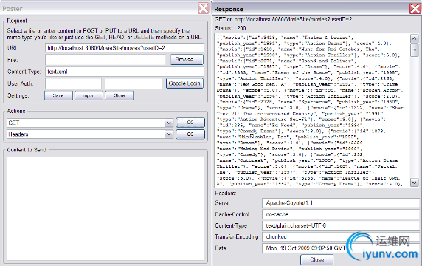Screen dimensions: 422x266
Task: Click the Content-Type header value field
Action: pyautogui.click(x=340, y=225)
